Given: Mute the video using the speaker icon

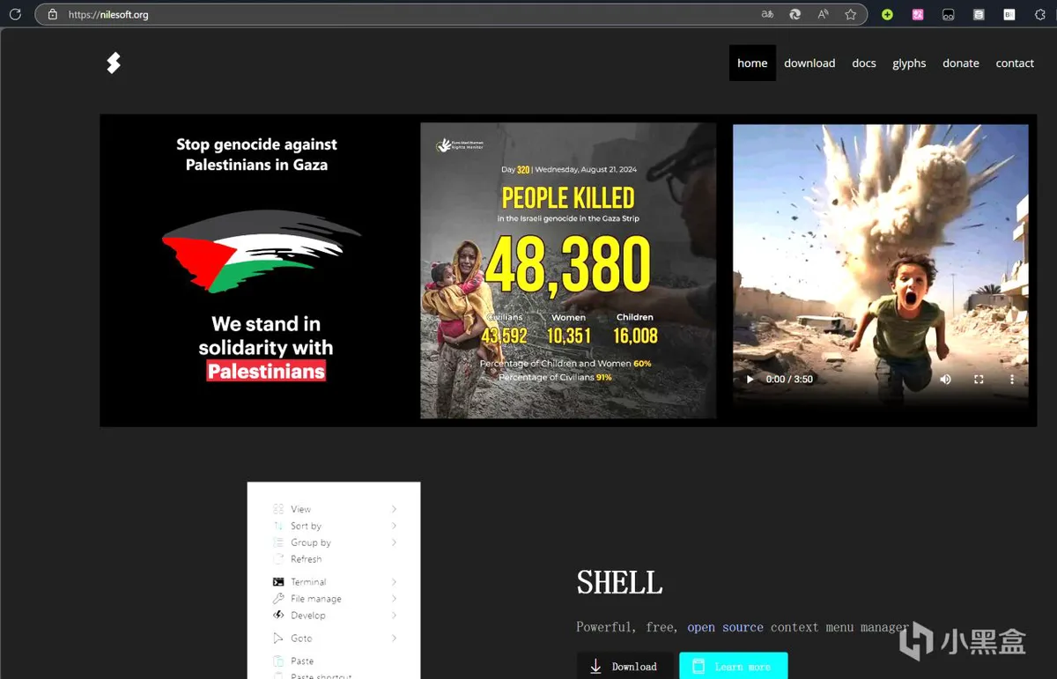Looking at the screenshot, I should (x=945, y=380).
